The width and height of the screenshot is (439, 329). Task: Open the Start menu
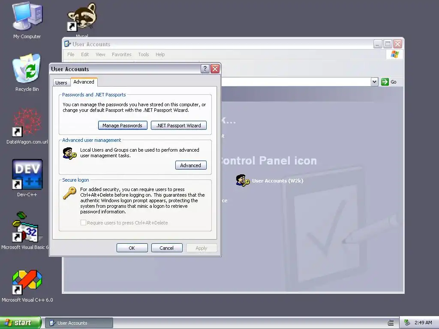coord(21,323)
